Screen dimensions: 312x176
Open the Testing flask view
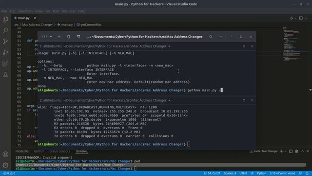(5, 74)
